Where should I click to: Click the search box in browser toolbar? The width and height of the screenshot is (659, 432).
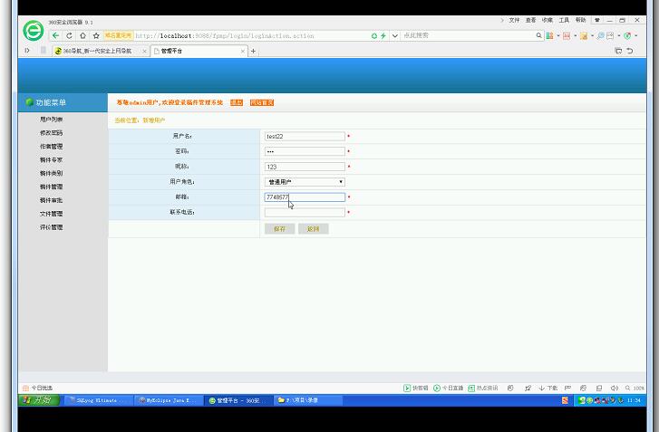coord(468,35)
